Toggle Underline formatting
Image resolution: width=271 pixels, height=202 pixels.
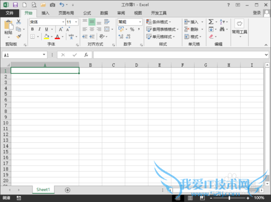(x=47, y=29)
